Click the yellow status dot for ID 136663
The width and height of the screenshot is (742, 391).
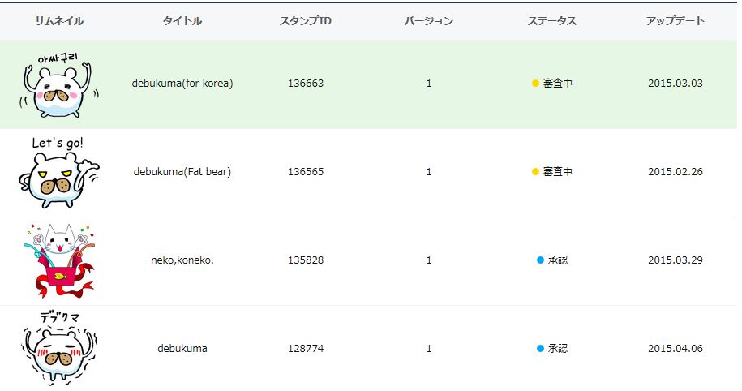tap(535, 84)
